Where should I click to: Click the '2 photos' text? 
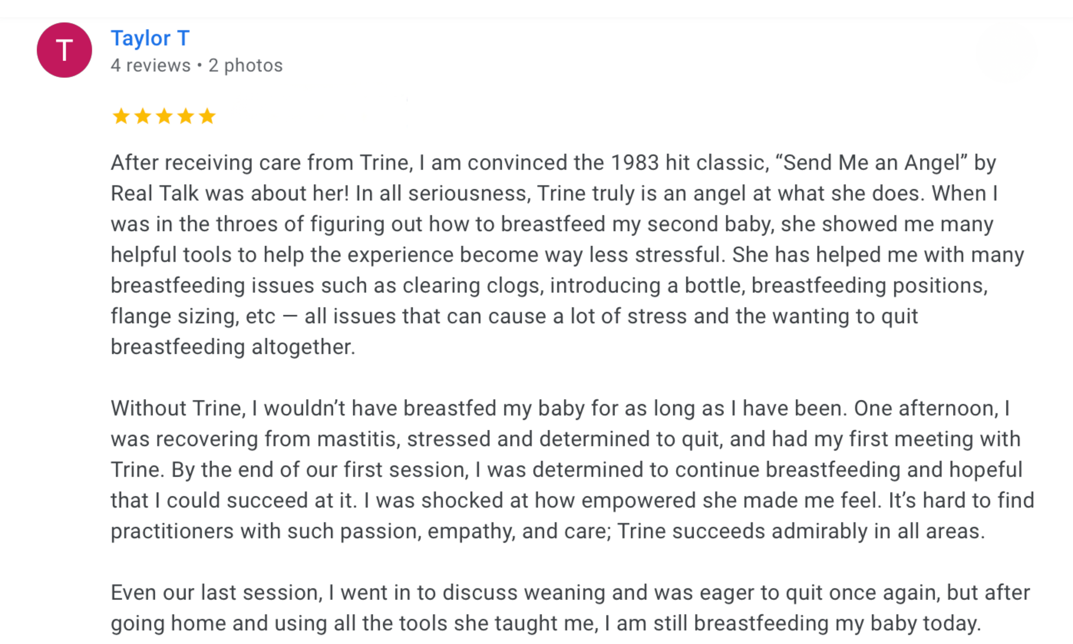(x=246, y=66)
